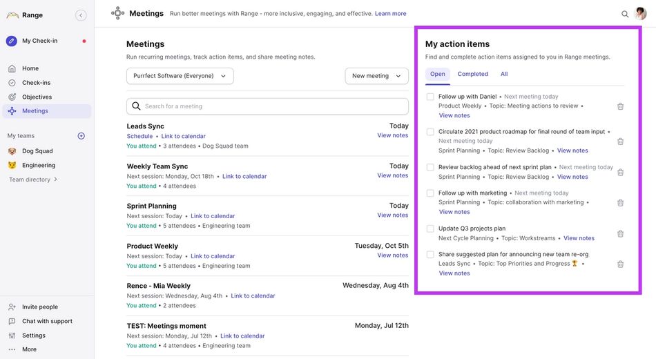Check off Review backlog ahead of next sprint
Viewport: 656px width, 359px height.
(430, 167)
